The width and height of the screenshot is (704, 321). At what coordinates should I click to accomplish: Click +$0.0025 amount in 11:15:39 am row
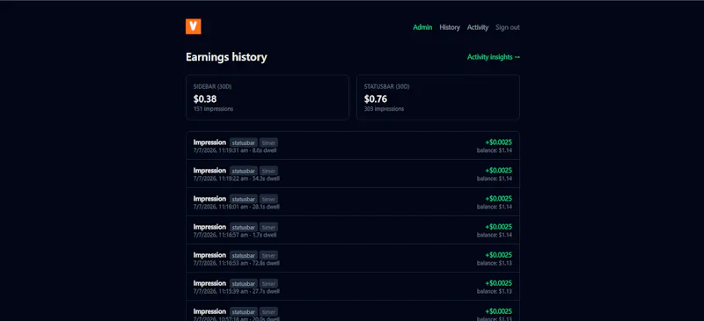pyautogui.click(x=498, y=283)
